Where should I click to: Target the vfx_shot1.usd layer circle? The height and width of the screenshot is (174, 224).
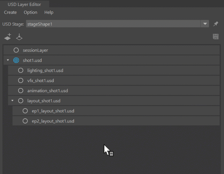(x=21, y=80)
